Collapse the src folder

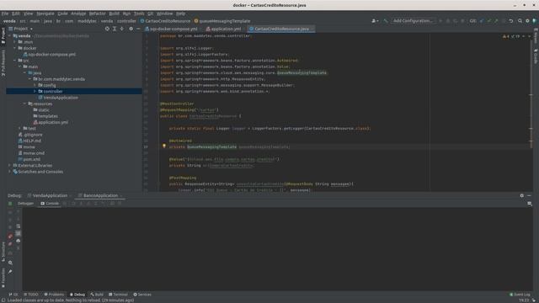click(x=15, y=61)
